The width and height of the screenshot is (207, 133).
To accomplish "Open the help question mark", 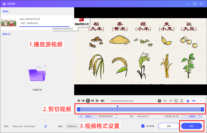I will click(x=159, y=101).
